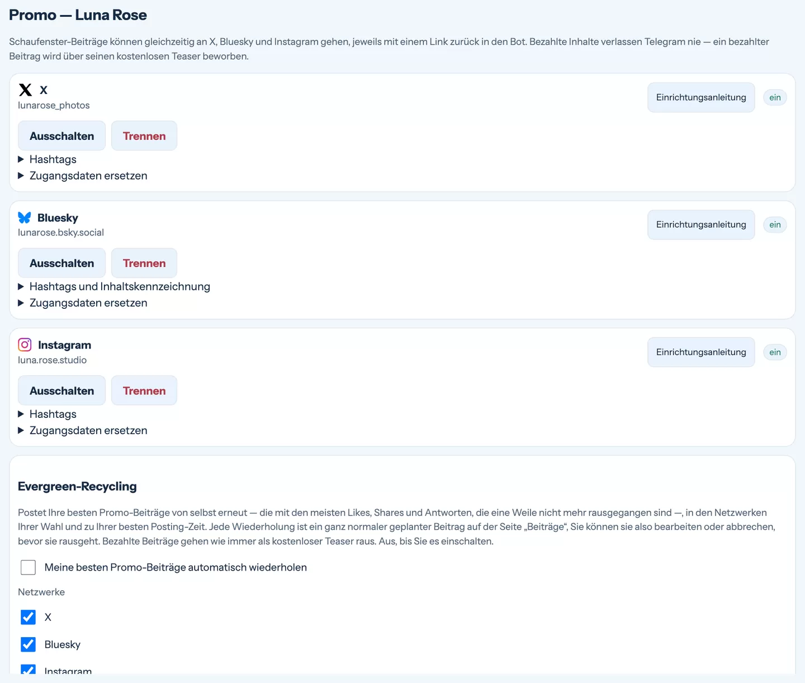Turn off Instagram with Ausschalten
The width and height of the screenshot is (805, 683).
[x=61, y=390]
